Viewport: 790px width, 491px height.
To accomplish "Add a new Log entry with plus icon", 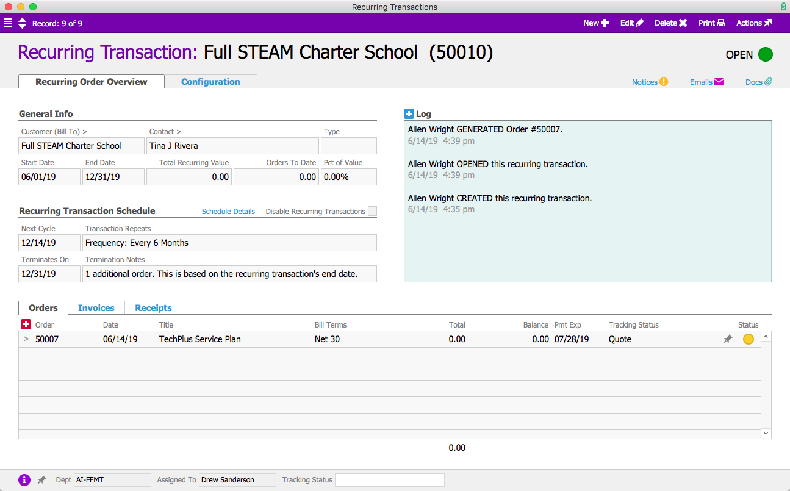I will tap(409, 114).
